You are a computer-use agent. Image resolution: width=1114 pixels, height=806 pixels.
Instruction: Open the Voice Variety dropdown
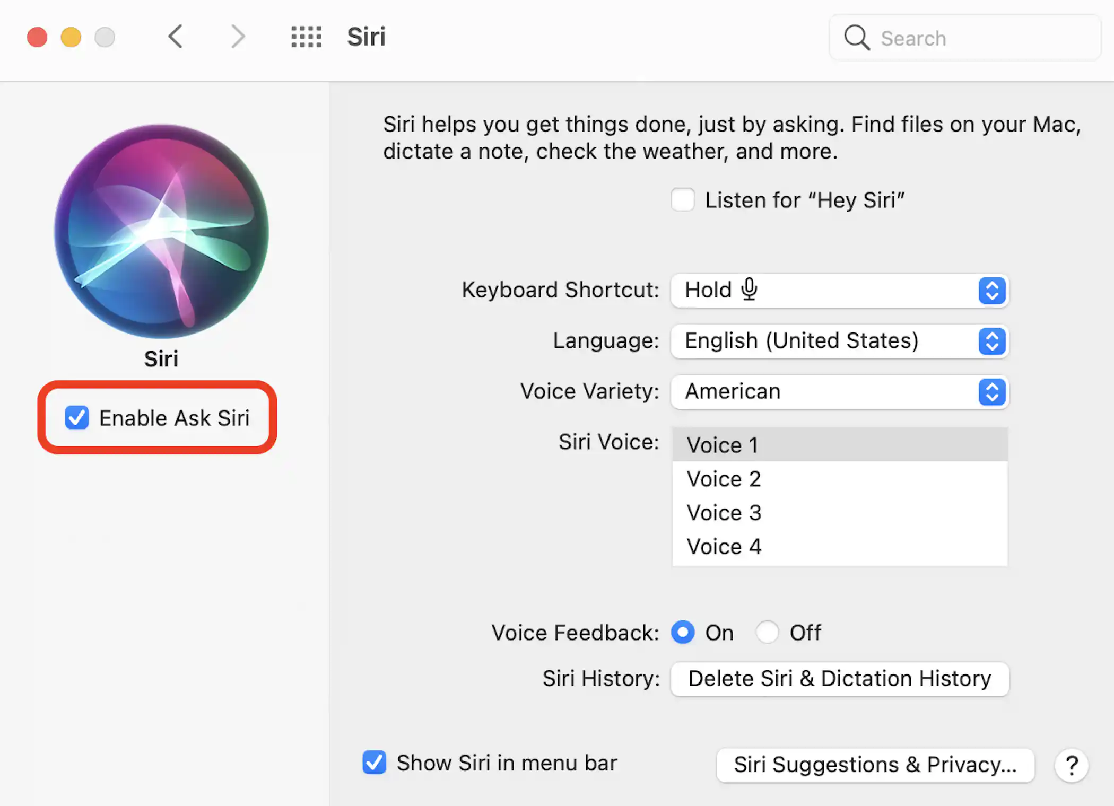839,392
